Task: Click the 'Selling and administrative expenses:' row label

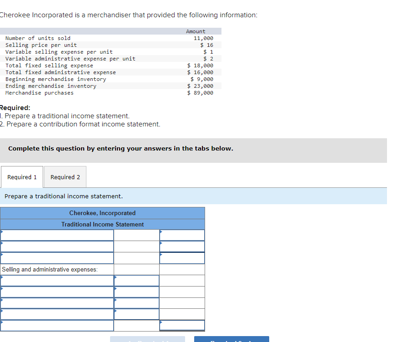Action: [50, 270]
